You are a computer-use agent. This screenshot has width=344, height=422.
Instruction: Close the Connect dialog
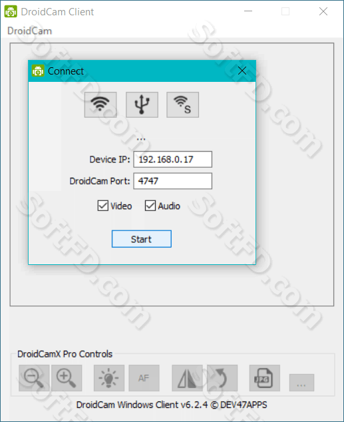(242, 71)
